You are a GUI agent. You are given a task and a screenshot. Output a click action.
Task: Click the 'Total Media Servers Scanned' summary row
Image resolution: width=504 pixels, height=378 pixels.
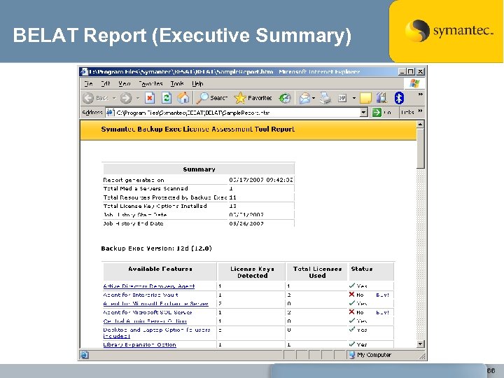click(x=198, y=189)
